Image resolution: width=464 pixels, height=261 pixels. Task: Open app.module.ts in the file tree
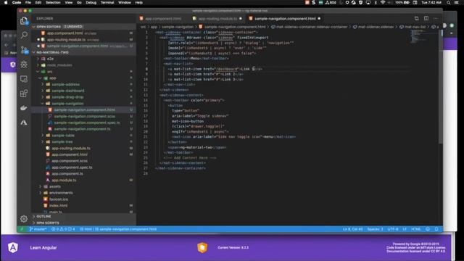click(x=64, y=180)
